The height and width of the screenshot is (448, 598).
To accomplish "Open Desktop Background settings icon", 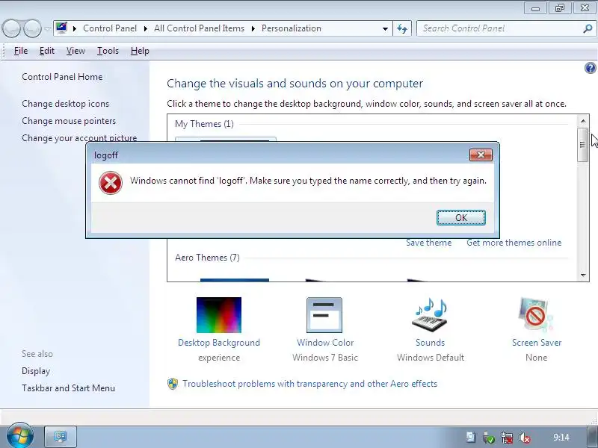I will click(x=219, y=315).
